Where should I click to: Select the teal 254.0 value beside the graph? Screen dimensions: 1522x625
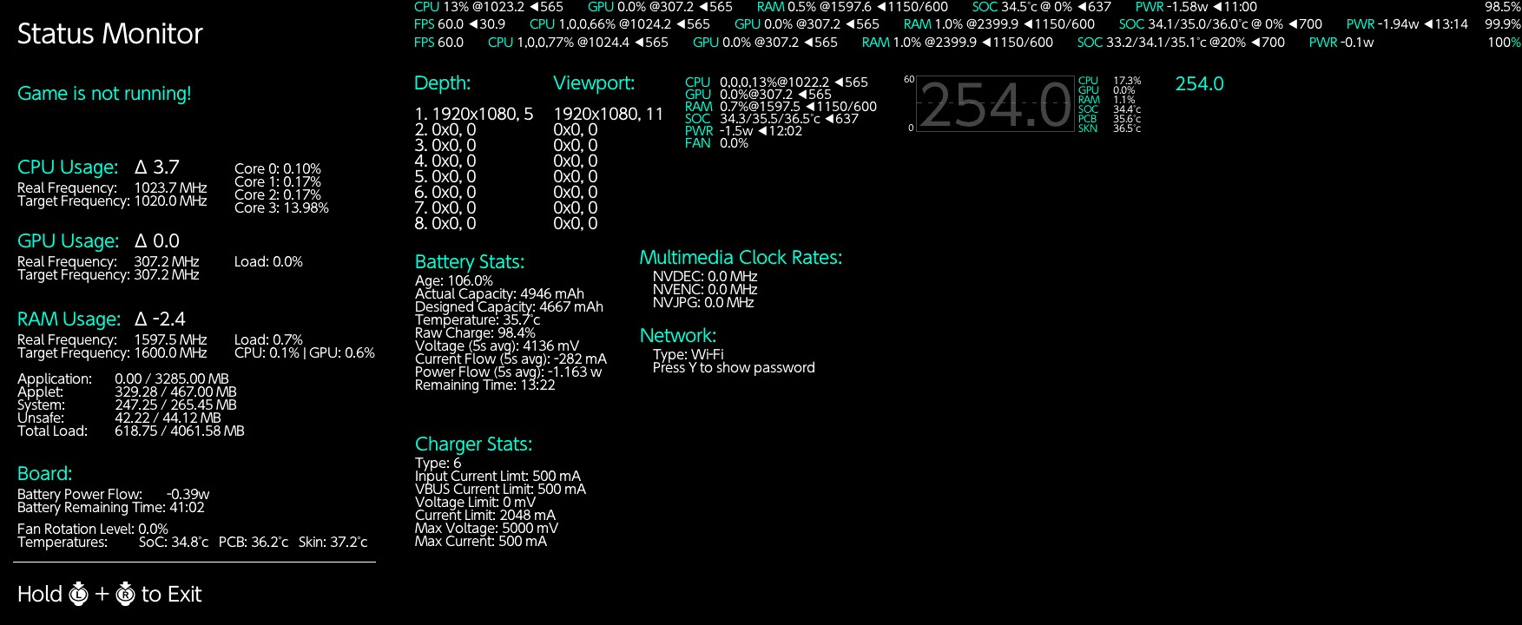[1199, 83]
